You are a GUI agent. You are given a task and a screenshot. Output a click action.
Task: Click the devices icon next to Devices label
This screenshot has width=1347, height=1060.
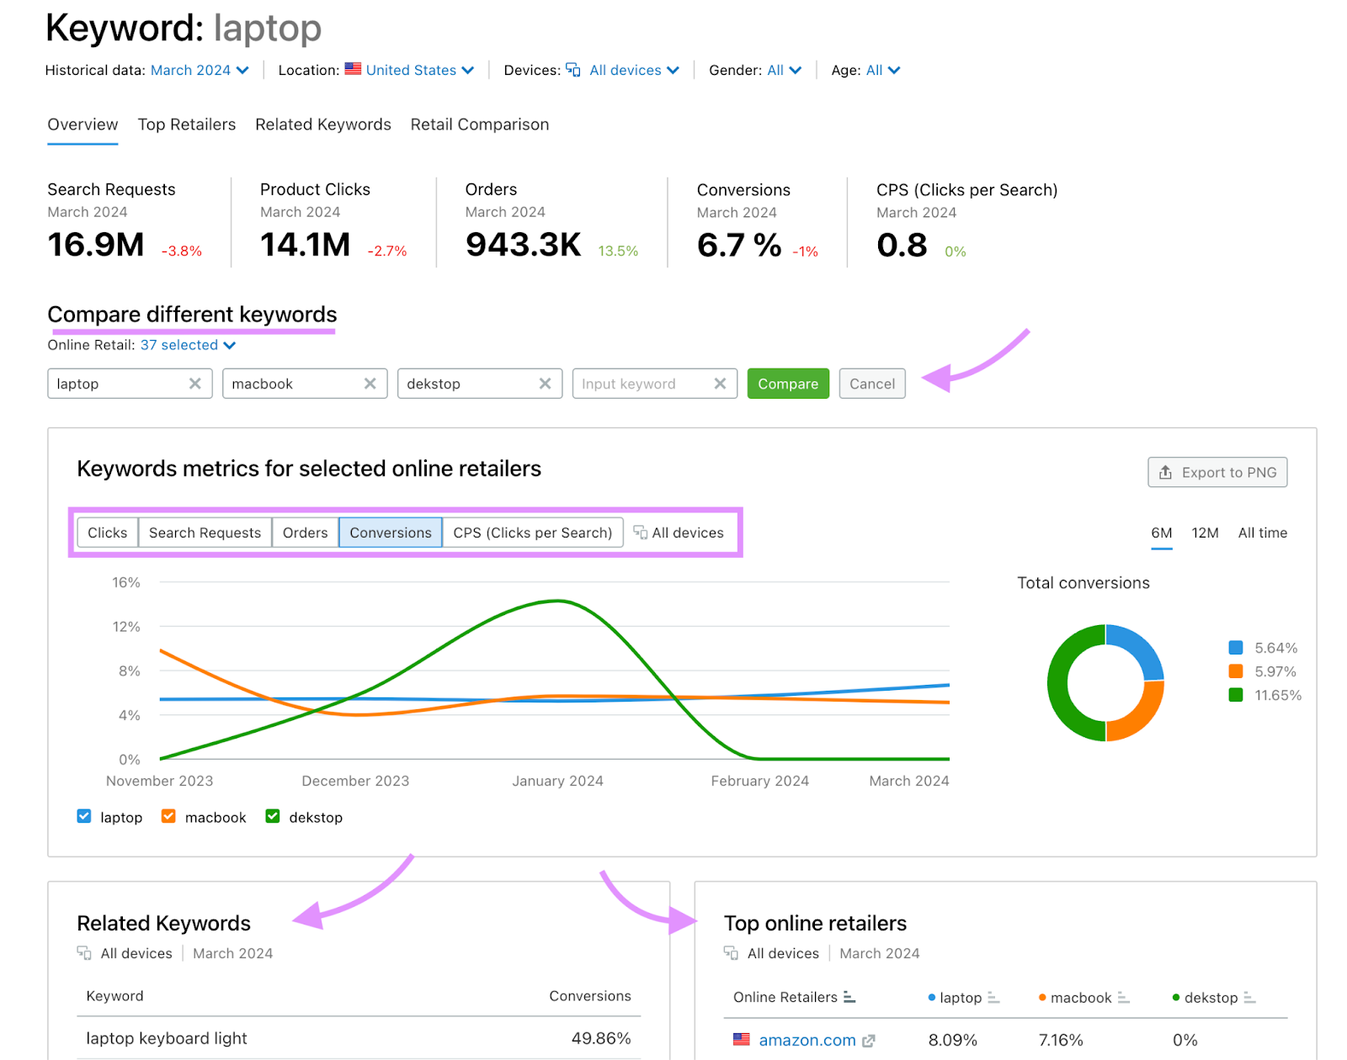click(x=573, y=70)
